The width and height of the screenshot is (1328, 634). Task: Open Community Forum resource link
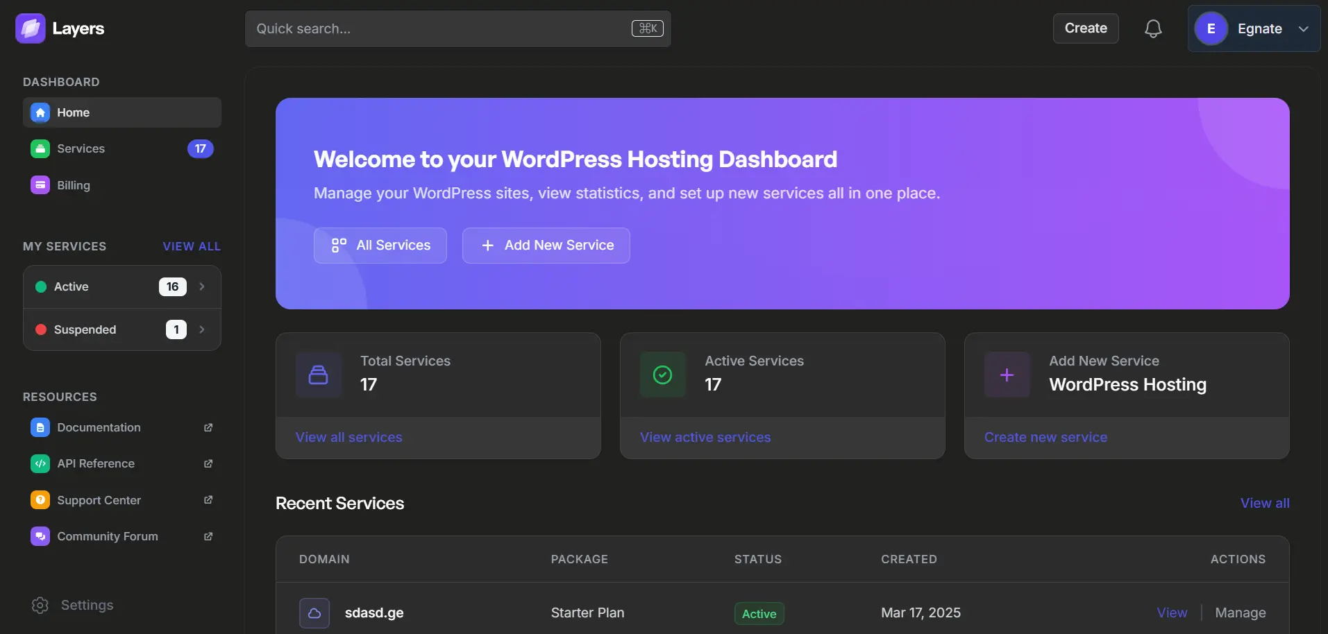pos(122,536)
